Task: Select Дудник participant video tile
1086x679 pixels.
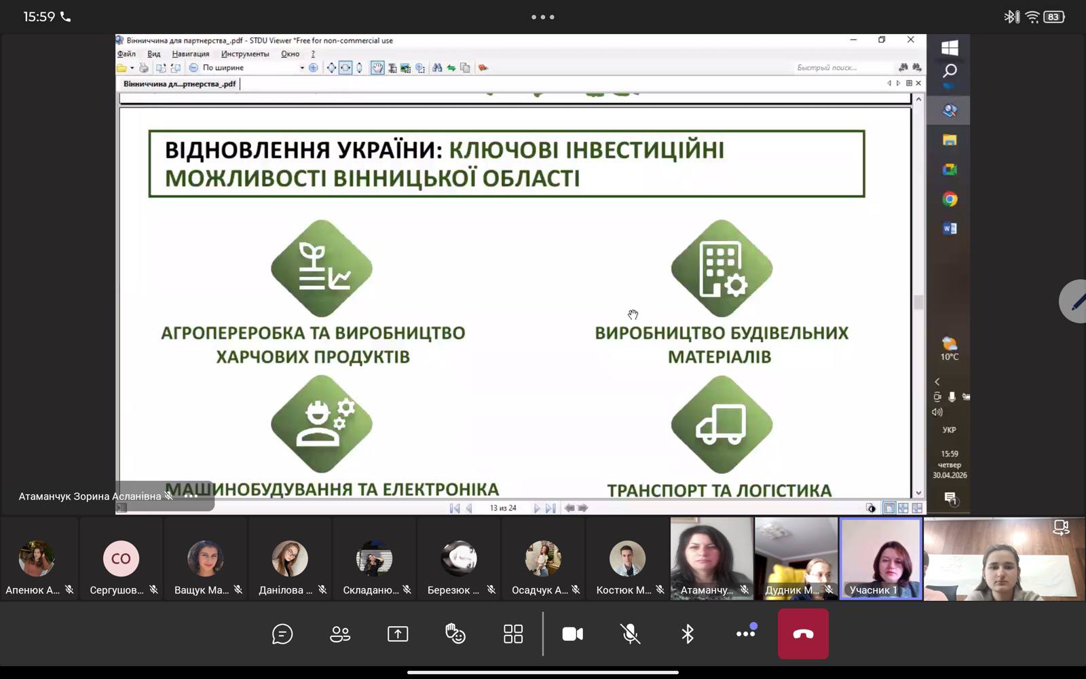Action: [x=796, y=559]
